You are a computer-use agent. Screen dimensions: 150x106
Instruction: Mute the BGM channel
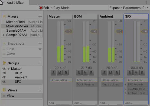pyautogui.click(x=85, y=73)
